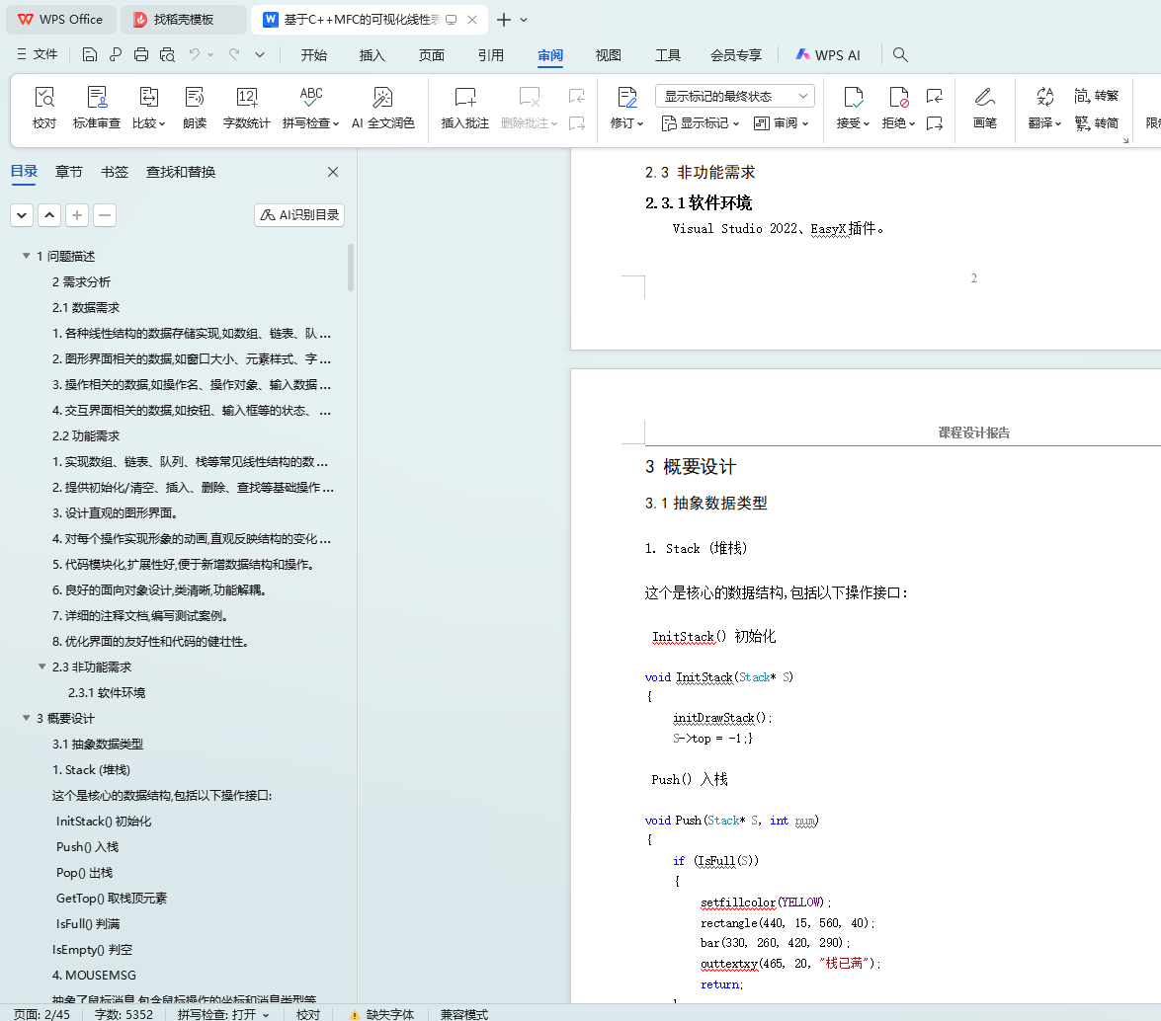The height and width of the screenshot is (1021, 1161).
Task: Expand the 显示标记 dropdown menu
Action: click(700, 123)
